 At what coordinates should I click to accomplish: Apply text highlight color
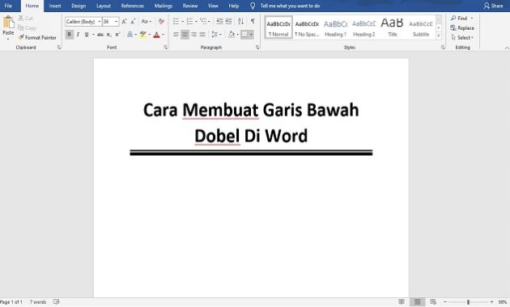click(x=142, y=35)
